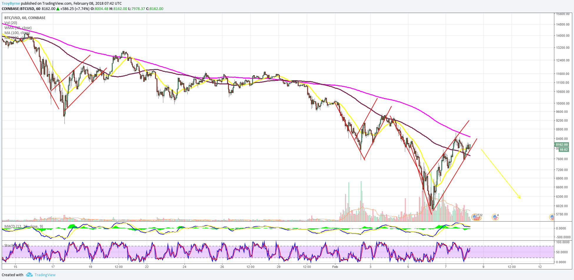Click the 12400.00 price axis label
This screenshot has height=280, width=574.
pyautogui.click(x=563, y=60)
